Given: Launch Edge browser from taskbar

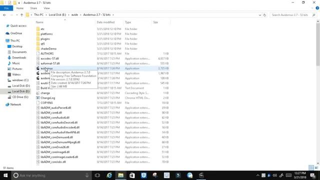Looking at the screenshot, I should (x=109, y=175).
